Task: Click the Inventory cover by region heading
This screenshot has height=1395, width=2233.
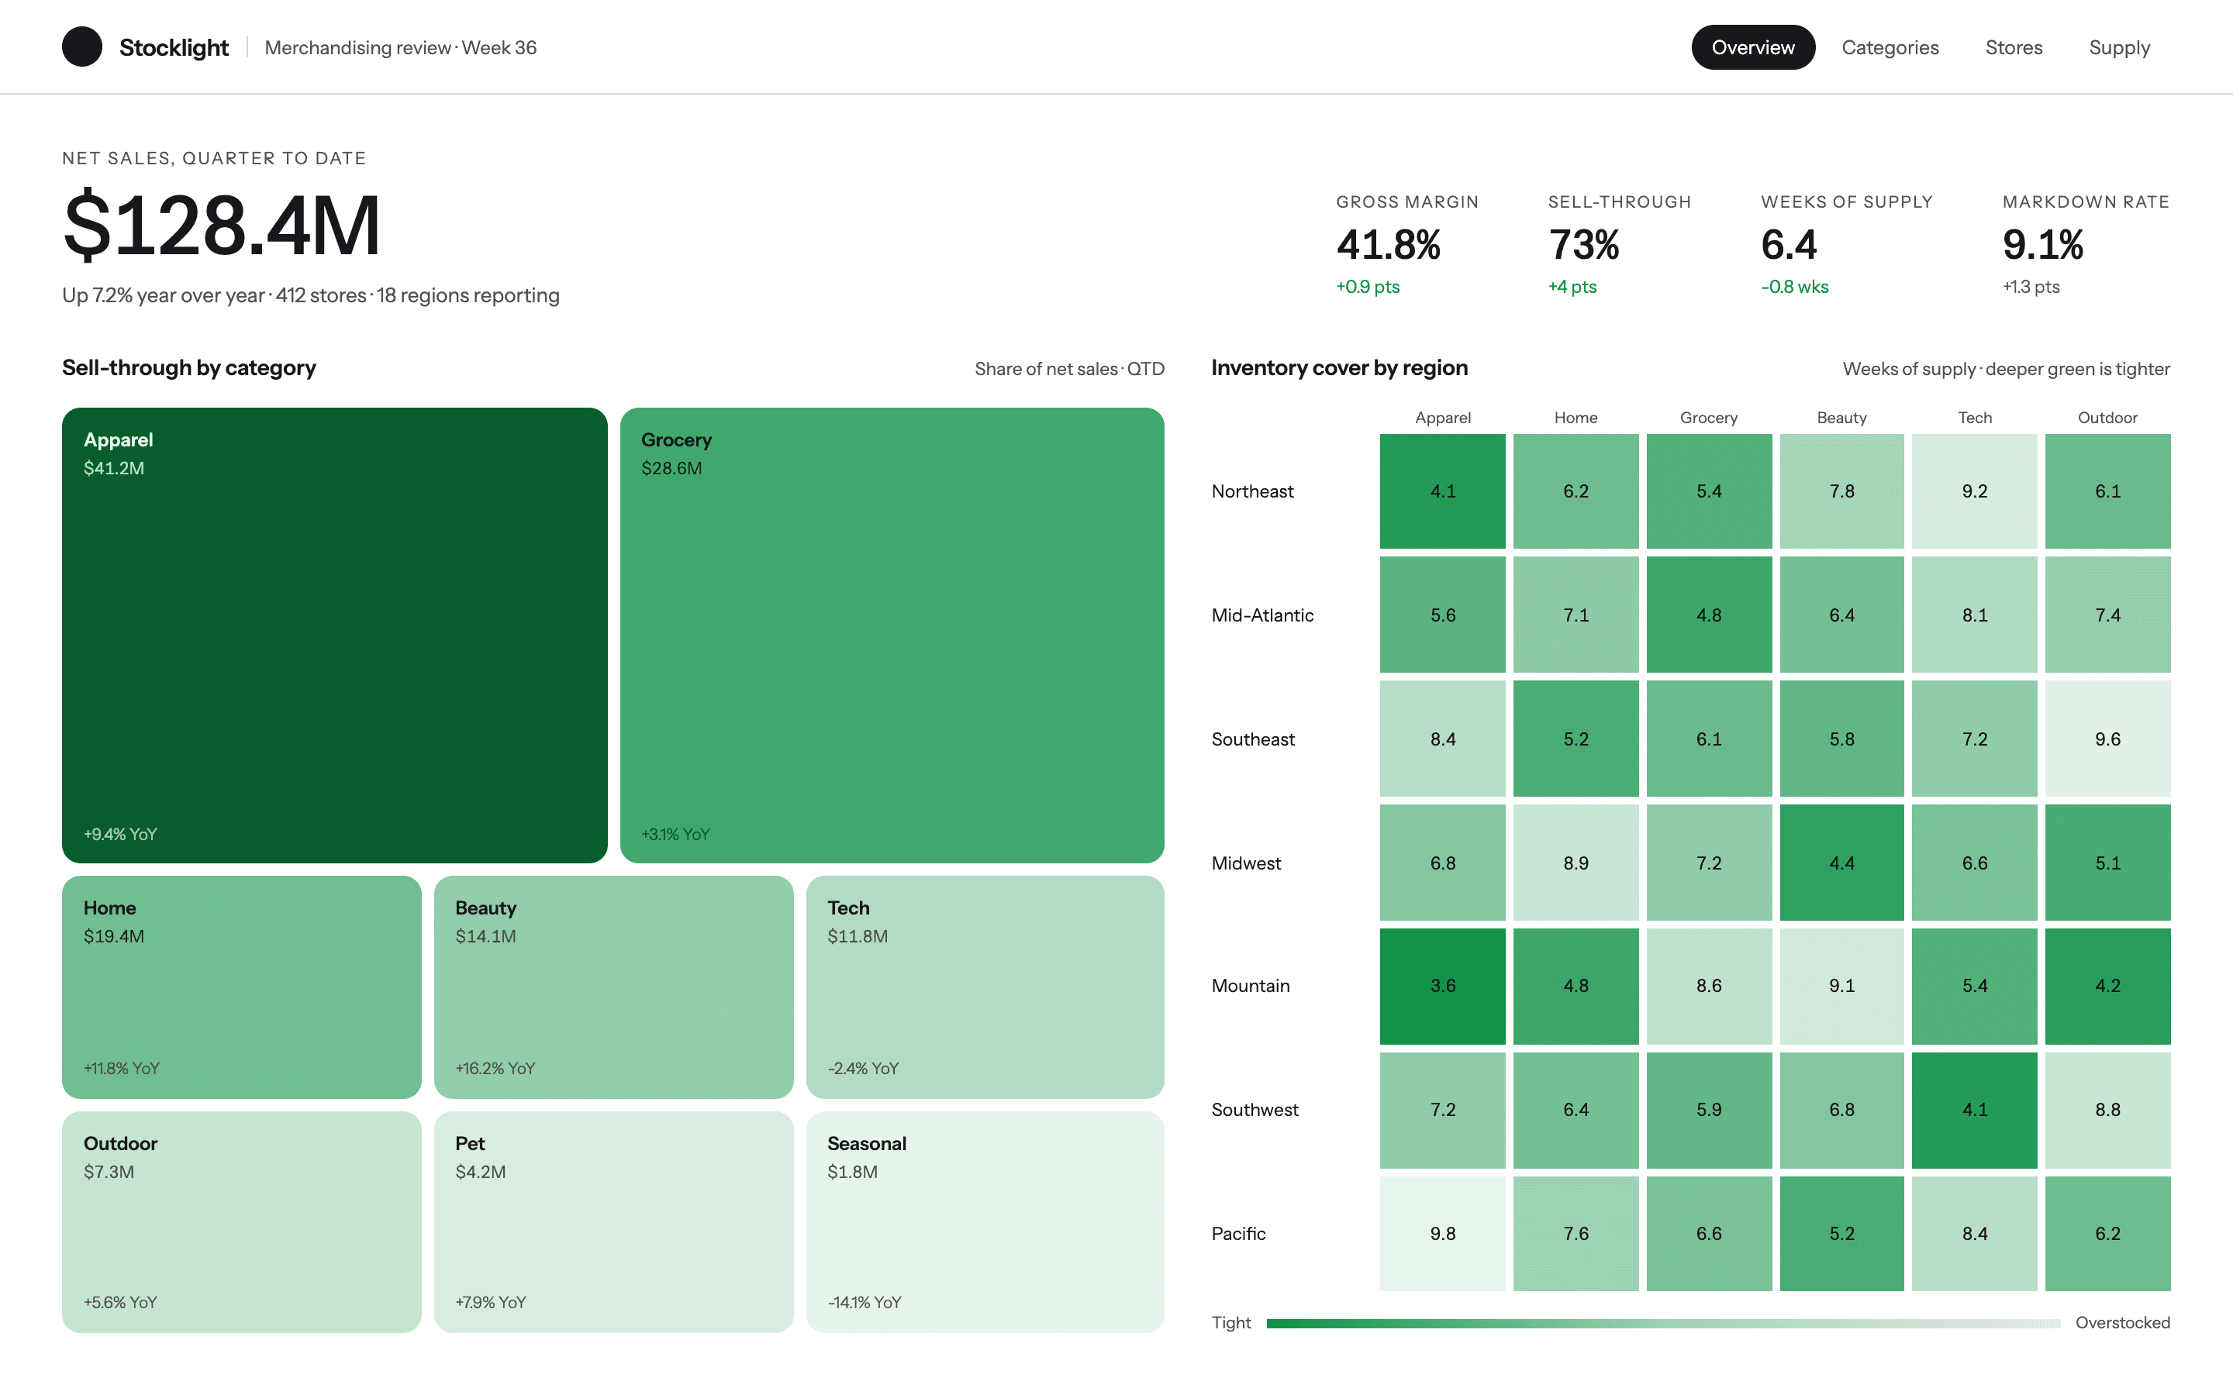Action: click(1339, 367)
